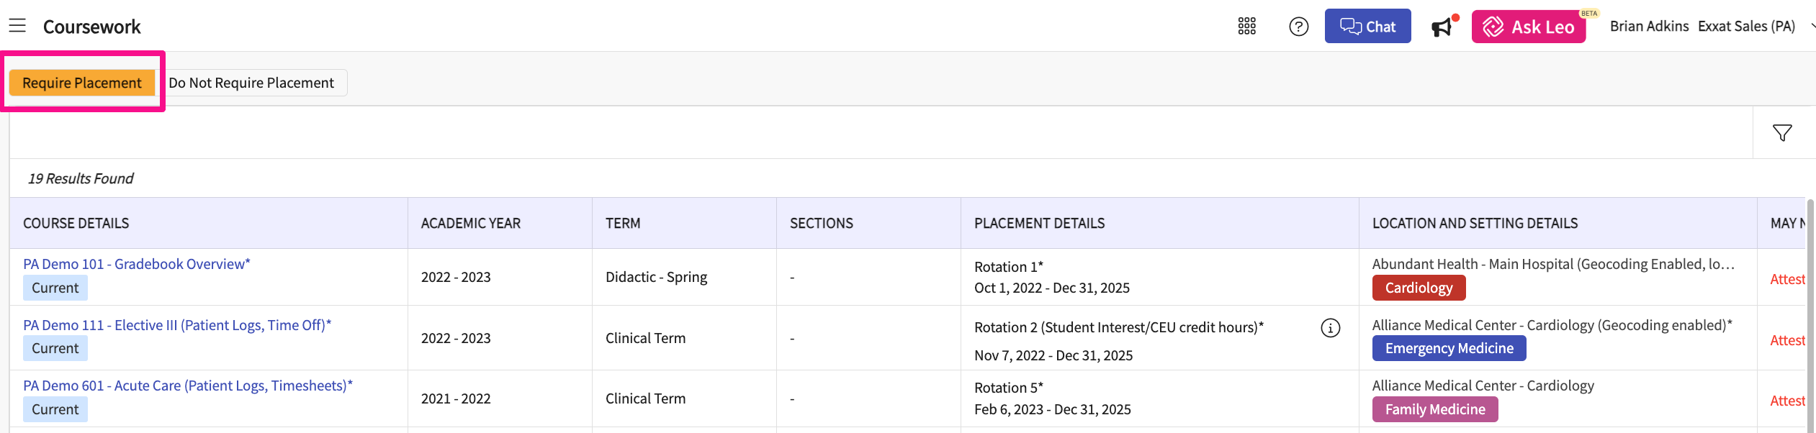Click info icon beside Rotation 2

click(1330, 328)
